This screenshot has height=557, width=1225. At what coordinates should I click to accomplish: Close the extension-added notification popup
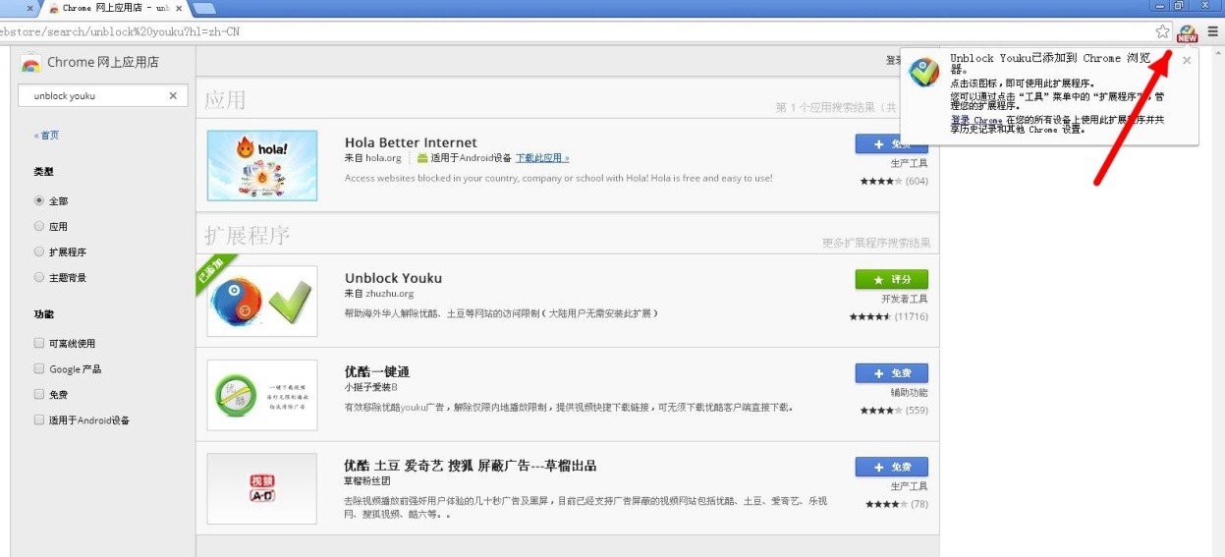pos(1186,61)
